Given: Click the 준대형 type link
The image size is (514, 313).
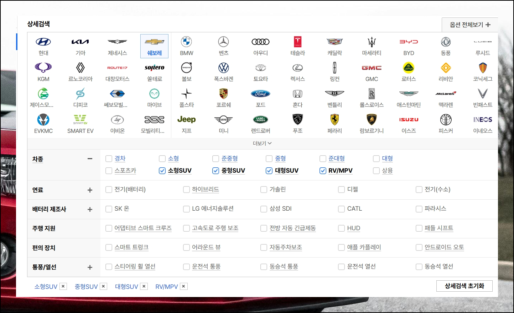Looking at the screenshot, I should (x=337, y=158).
